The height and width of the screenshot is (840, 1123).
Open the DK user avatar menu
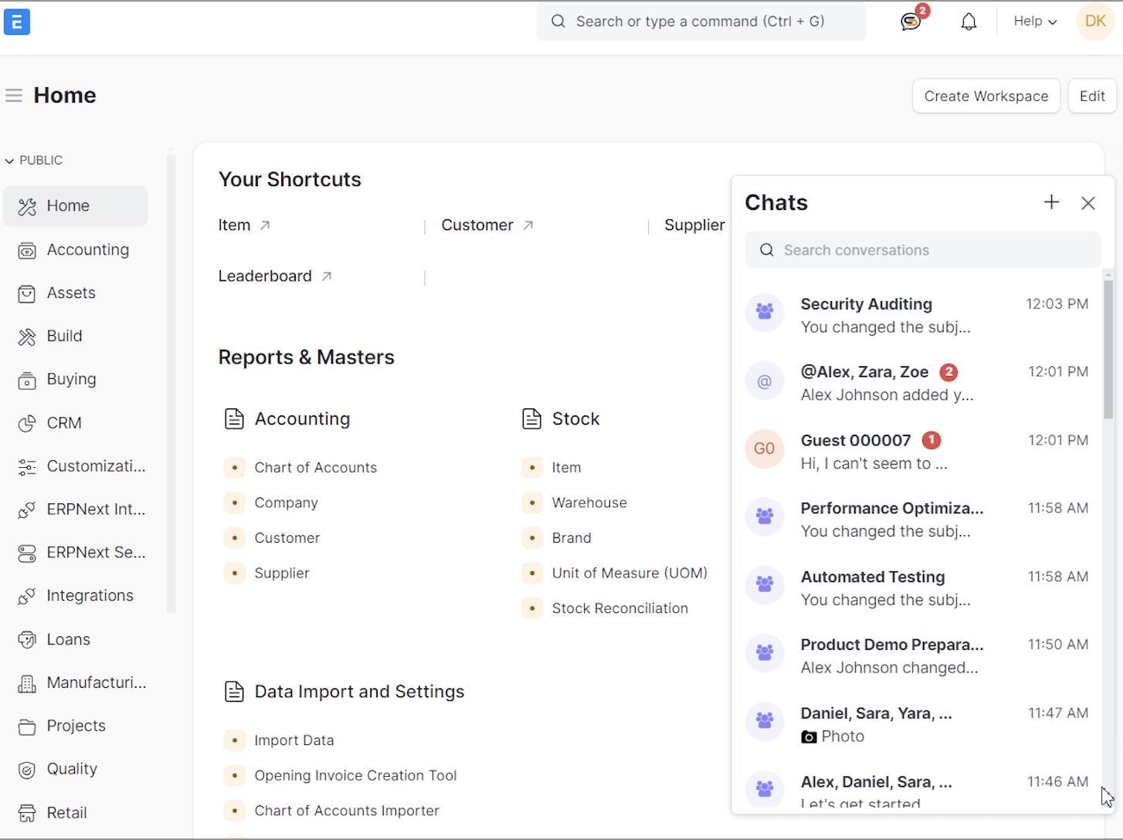coord(1095,22)
